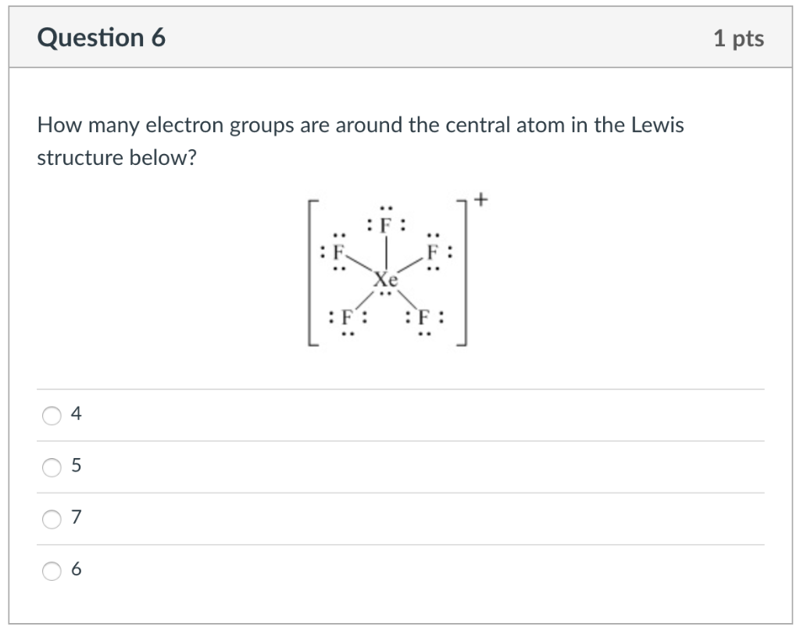Choose the radio button for answer 5
The height and width of the screenshot is (634, 800).
[x=52, y=467]
